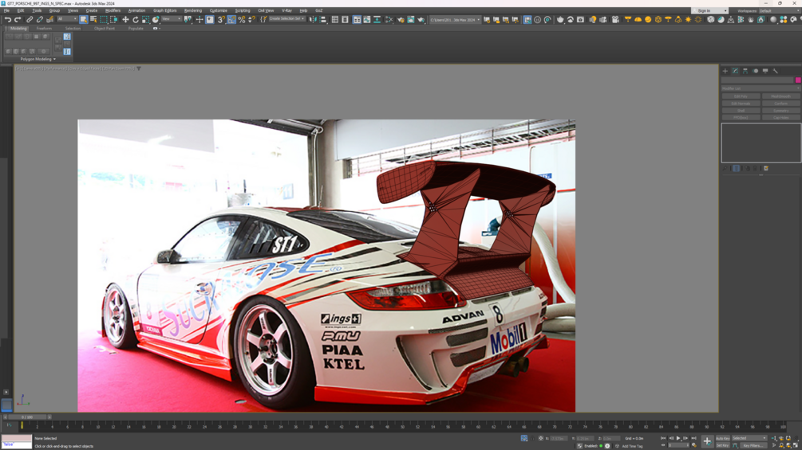This screenshot has width=802, height=450.
Task: Click the Redo arrow icon
Action: pos(18,19)
